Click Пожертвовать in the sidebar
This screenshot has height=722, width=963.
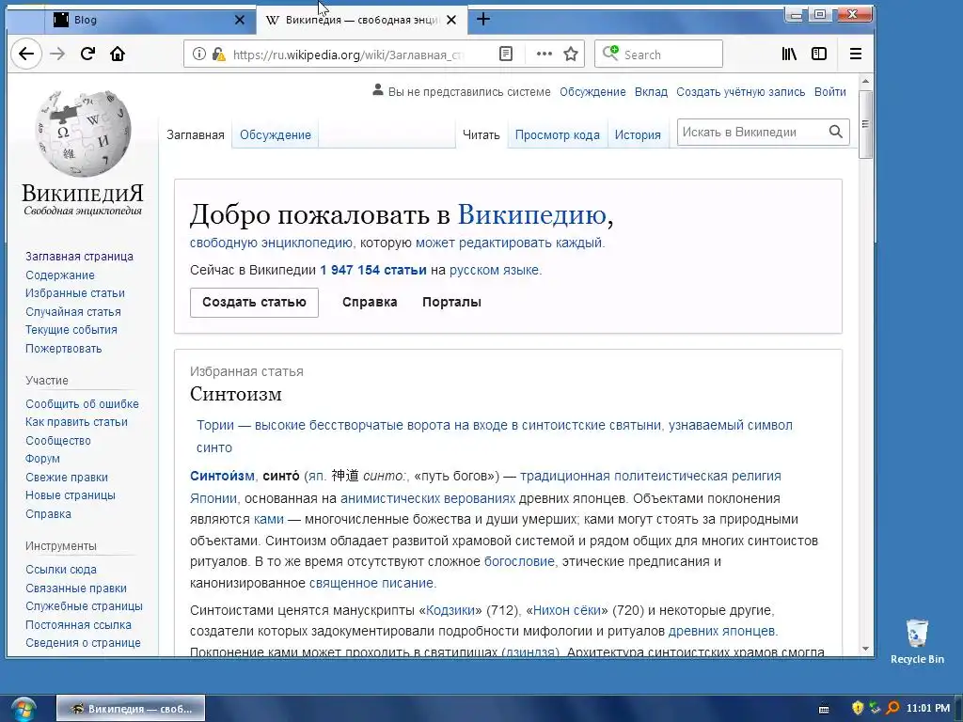[x=63, y=349]
